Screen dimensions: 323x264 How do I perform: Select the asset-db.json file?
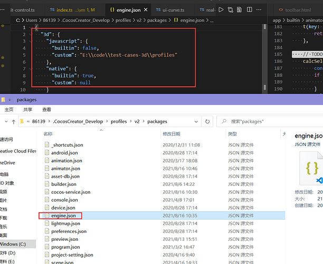[65, 176]
